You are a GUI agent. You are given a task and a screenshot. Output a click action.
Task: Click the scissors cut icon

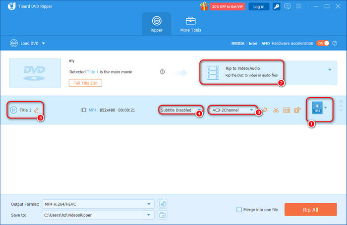click(x=276, y=110)
